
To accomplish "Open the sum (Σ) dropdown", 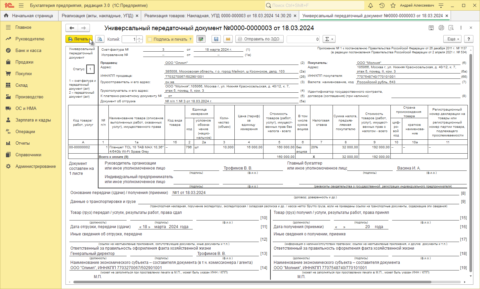I will coord(329,39).
